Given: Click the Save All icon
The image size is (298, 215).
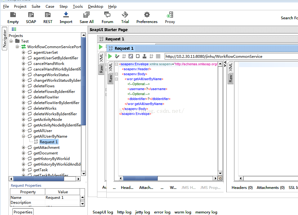Looking at the screenshot, I should 87,15.
